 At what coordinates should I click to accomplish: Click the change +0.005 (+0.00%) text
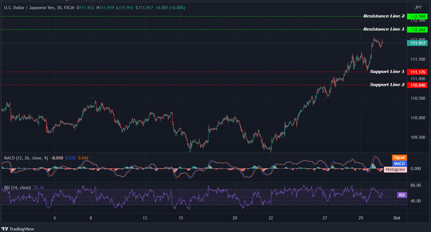click(x=170, y=8)
